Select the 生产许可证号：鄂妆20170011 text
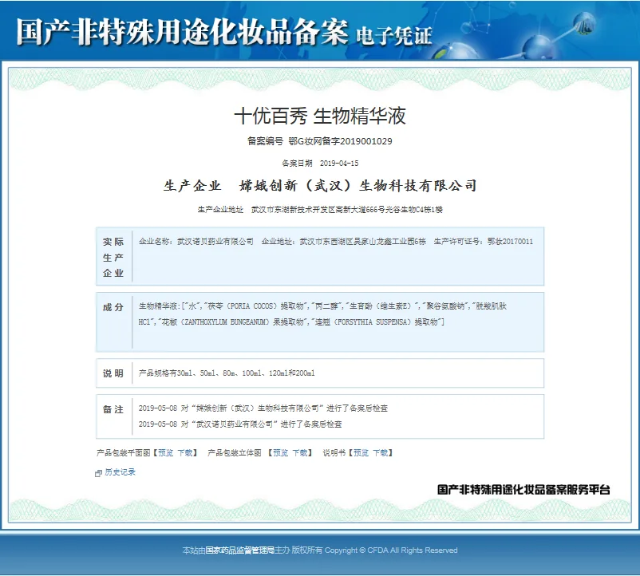 [x=484, y=242]
